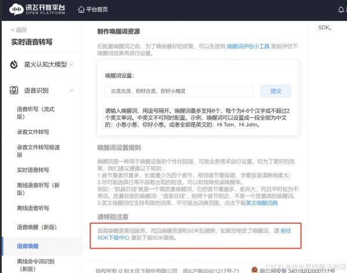Open 语音唤醒（新版）in sidebar

click(37, 227)
